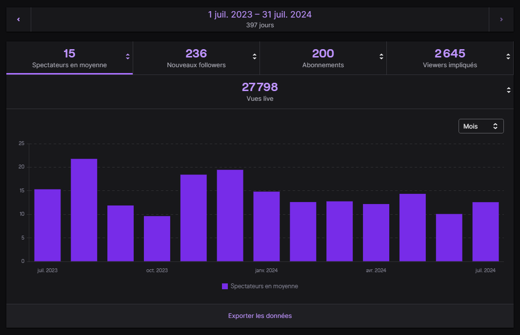Viewport: 520px width, 335px height.
Task: Select the Spectateurs en moyenne tab
Action: (69, 58)
